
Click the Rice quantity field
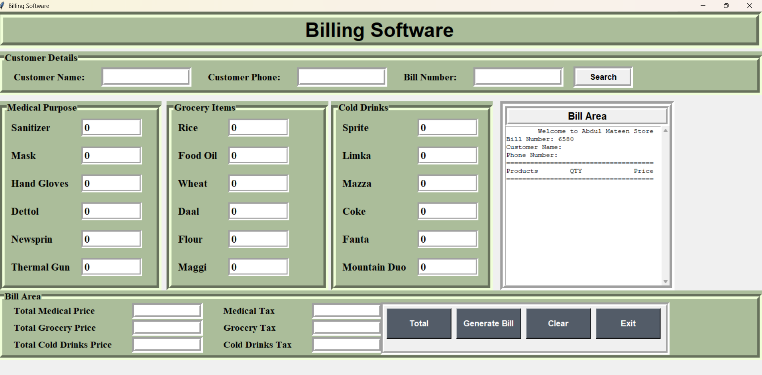click(258, 127)
